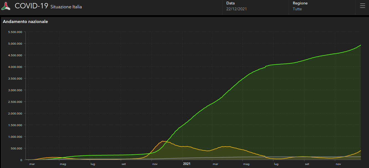Image resolution: width=369 pixels, height=168 pixels.
Task: Click the 4.000.000 y-axis label
Action: (16, 67)
